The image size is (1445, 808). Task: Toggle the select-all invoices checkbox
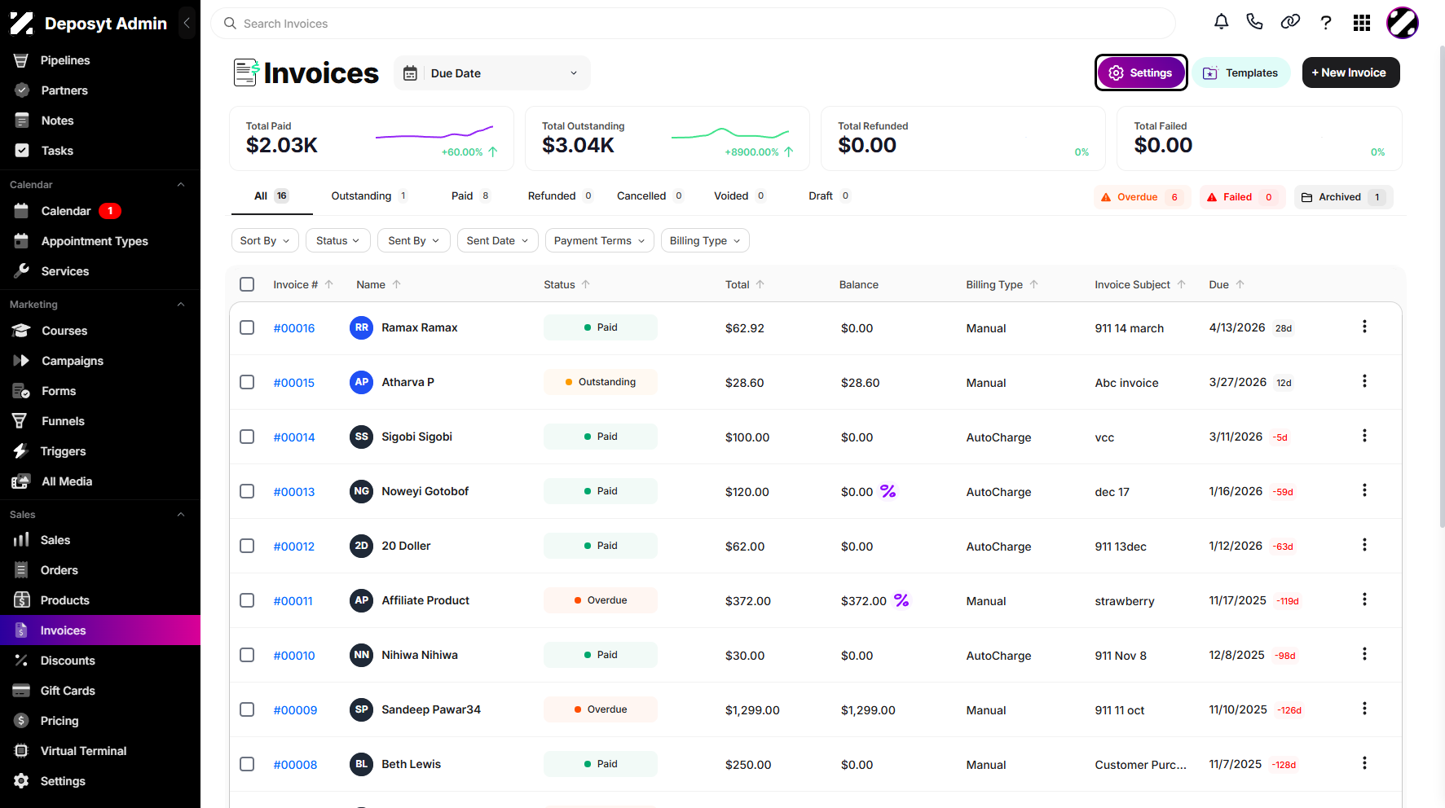pos(247,284)
